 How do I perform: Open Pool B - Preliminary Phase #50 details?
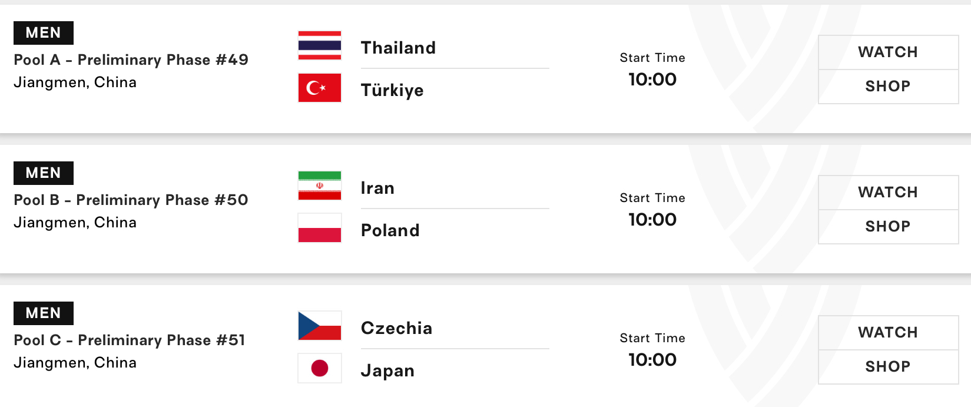click(x=131, y=200)
